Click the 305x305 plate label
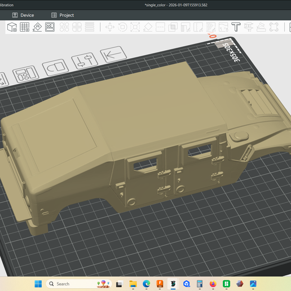 231,52
